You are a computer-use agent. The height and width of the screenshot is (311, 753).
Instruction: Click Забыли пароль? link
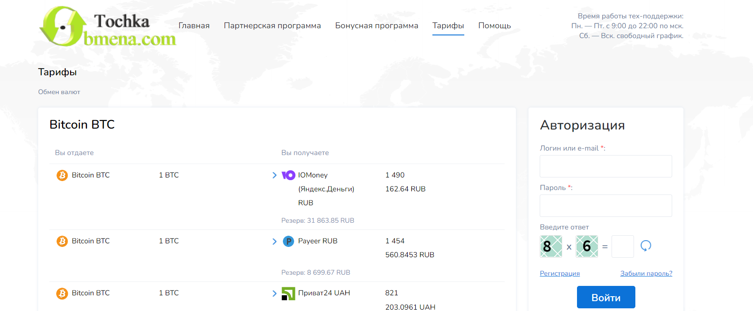tap(646, 273)
